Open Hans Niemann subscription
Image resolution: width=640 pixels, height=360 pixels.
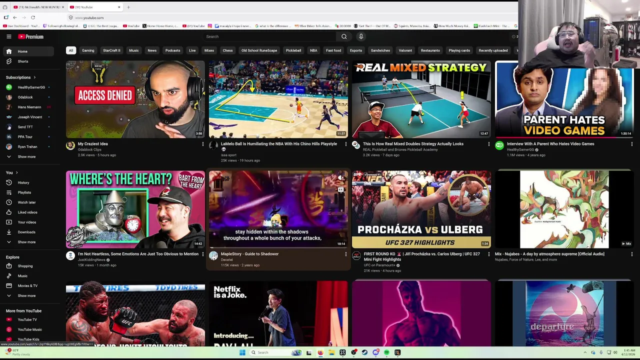pos(28,107)
